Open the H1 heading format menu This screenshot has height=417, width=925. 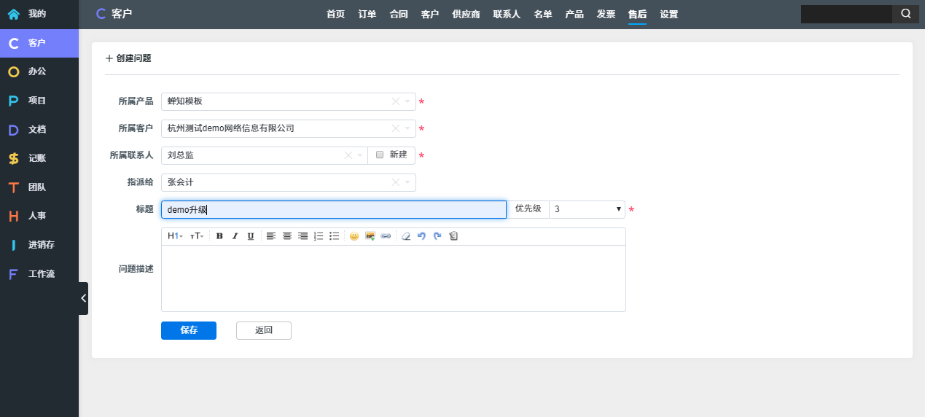tap(175, 236)
